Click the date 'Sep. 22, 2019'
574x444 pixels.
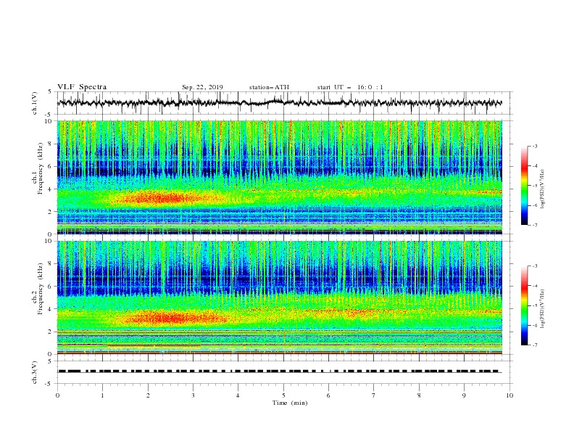(202, 87)
